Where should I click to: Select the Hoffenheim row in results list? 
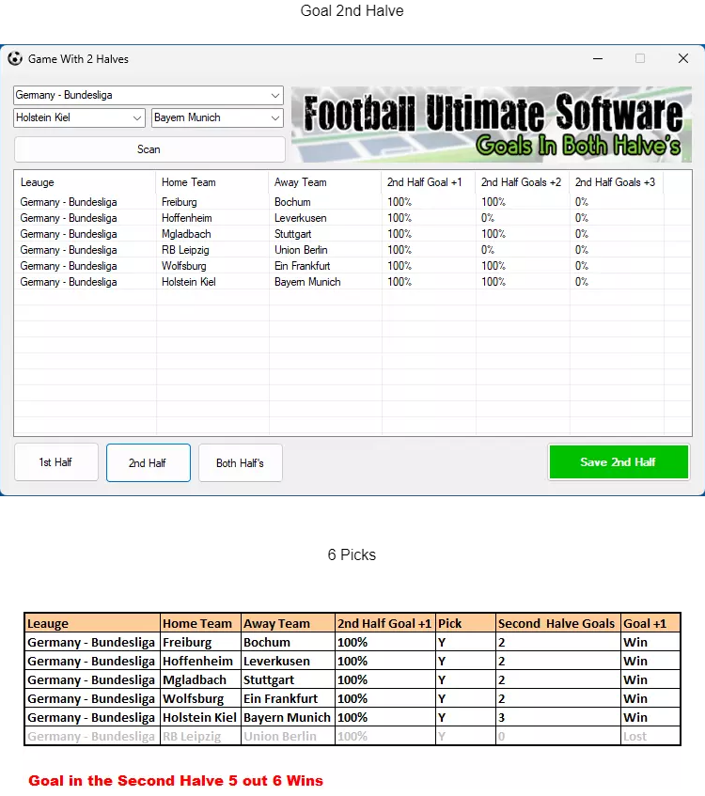(352, 218)
